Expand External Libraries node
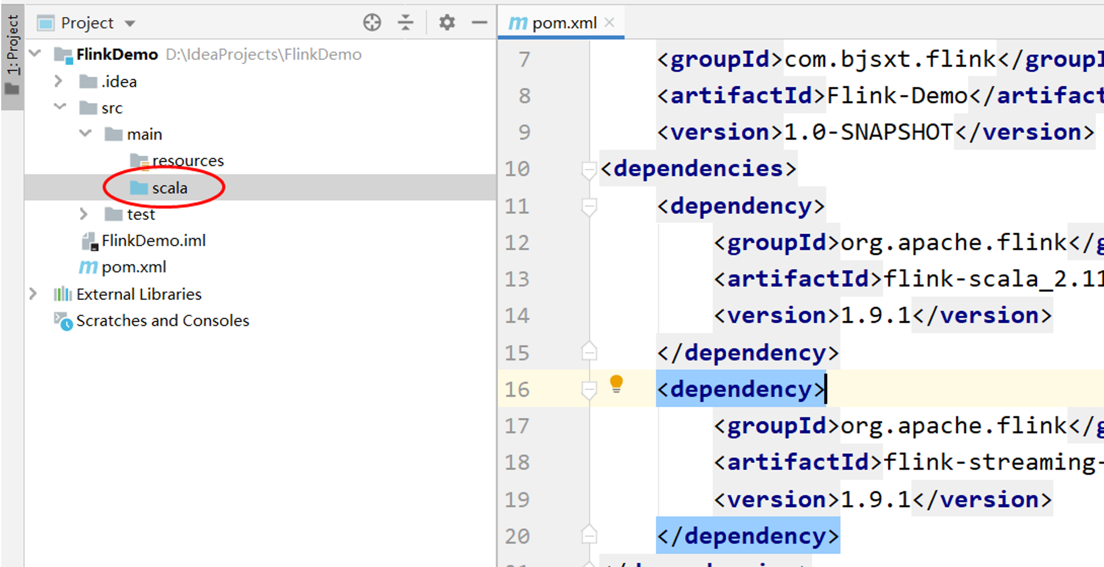Screen dimensions: 1104x567 pyautogui.click(x=33, y=294)
